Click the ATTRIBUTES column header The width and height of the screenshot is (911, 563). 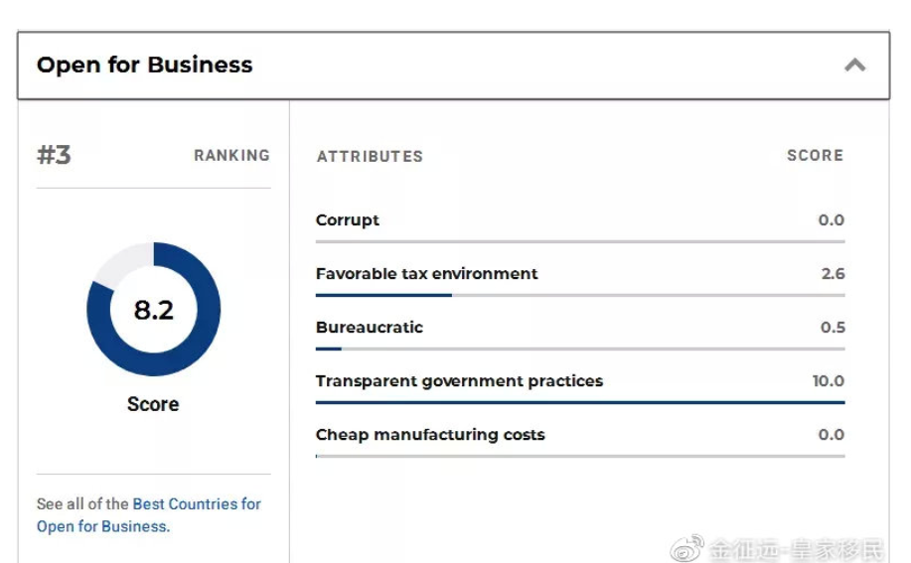370,157
